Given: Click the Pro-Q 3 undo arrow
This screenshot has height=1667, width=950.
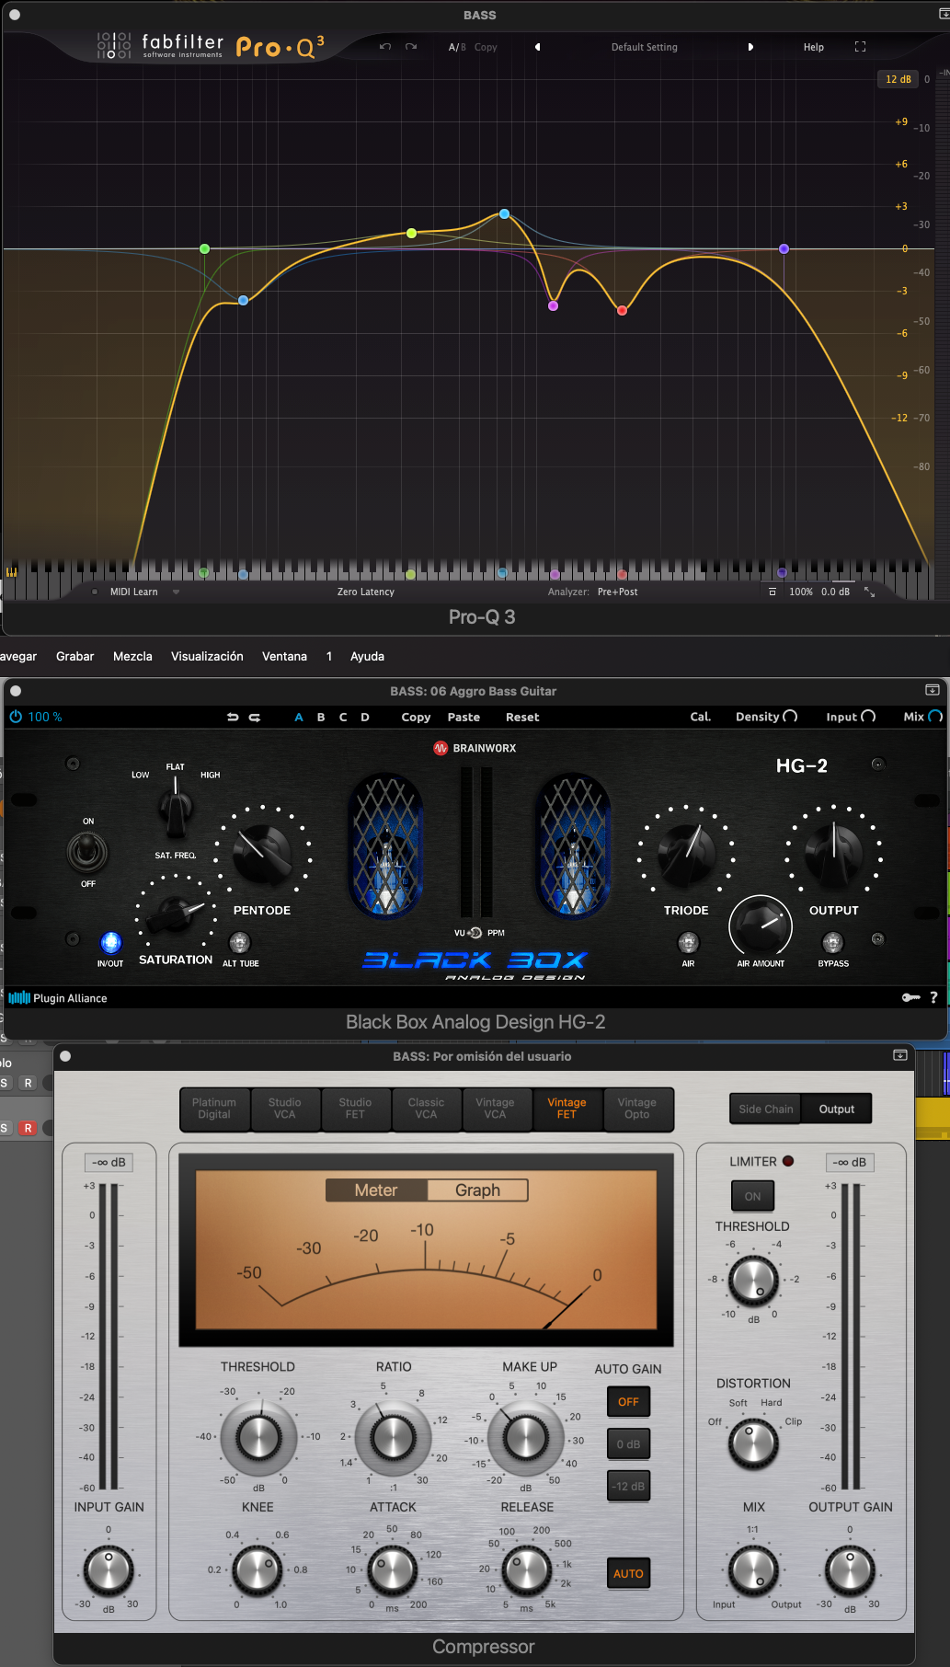Looking at the screenshot, I should coord(385,47).
